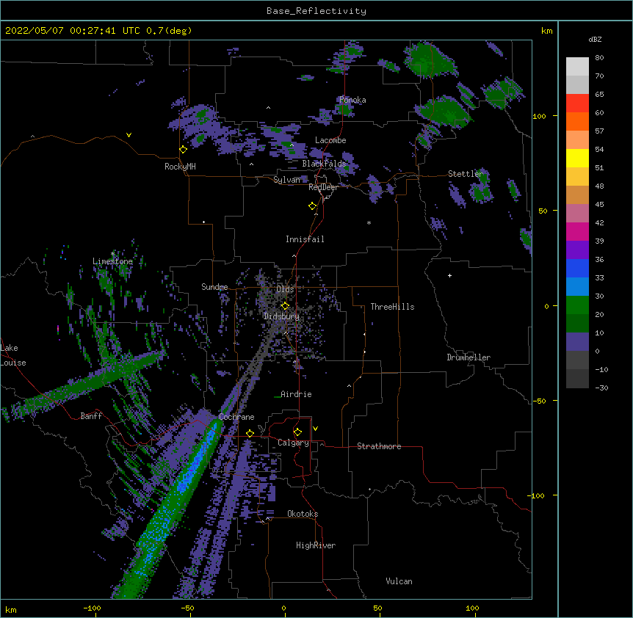Click the Innisfail label
Viewport: 633px width, 618px height.
coord(305,239)
